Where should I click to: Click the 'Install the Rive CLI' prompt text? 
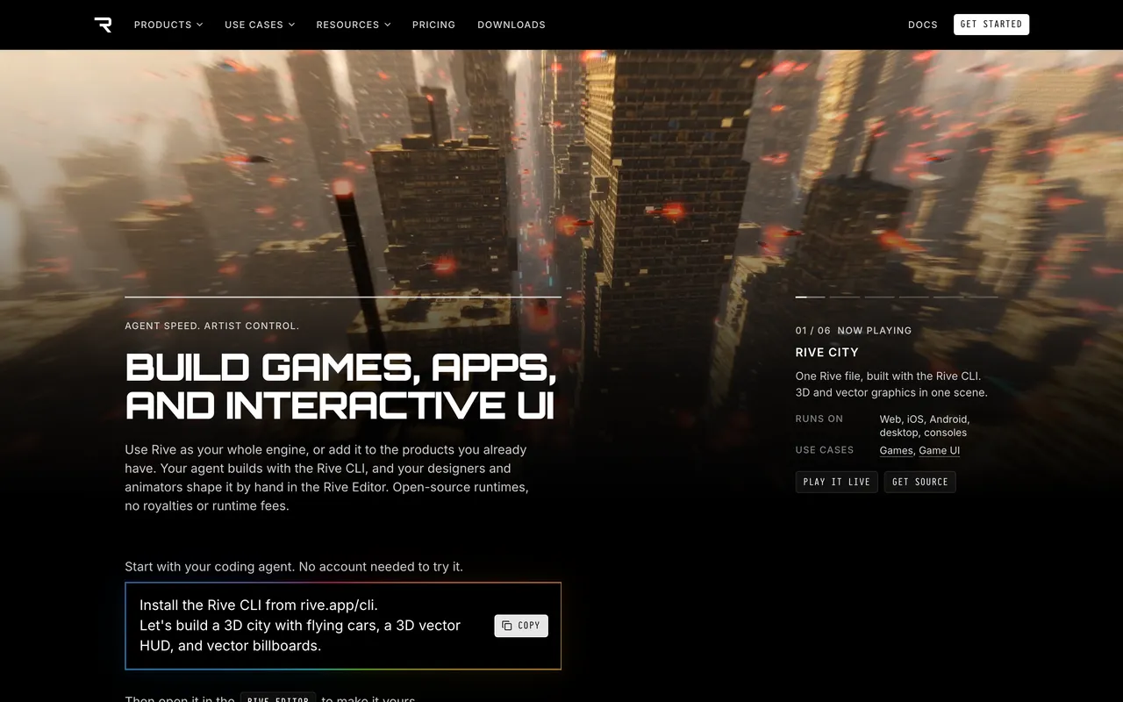pos(300,626)
